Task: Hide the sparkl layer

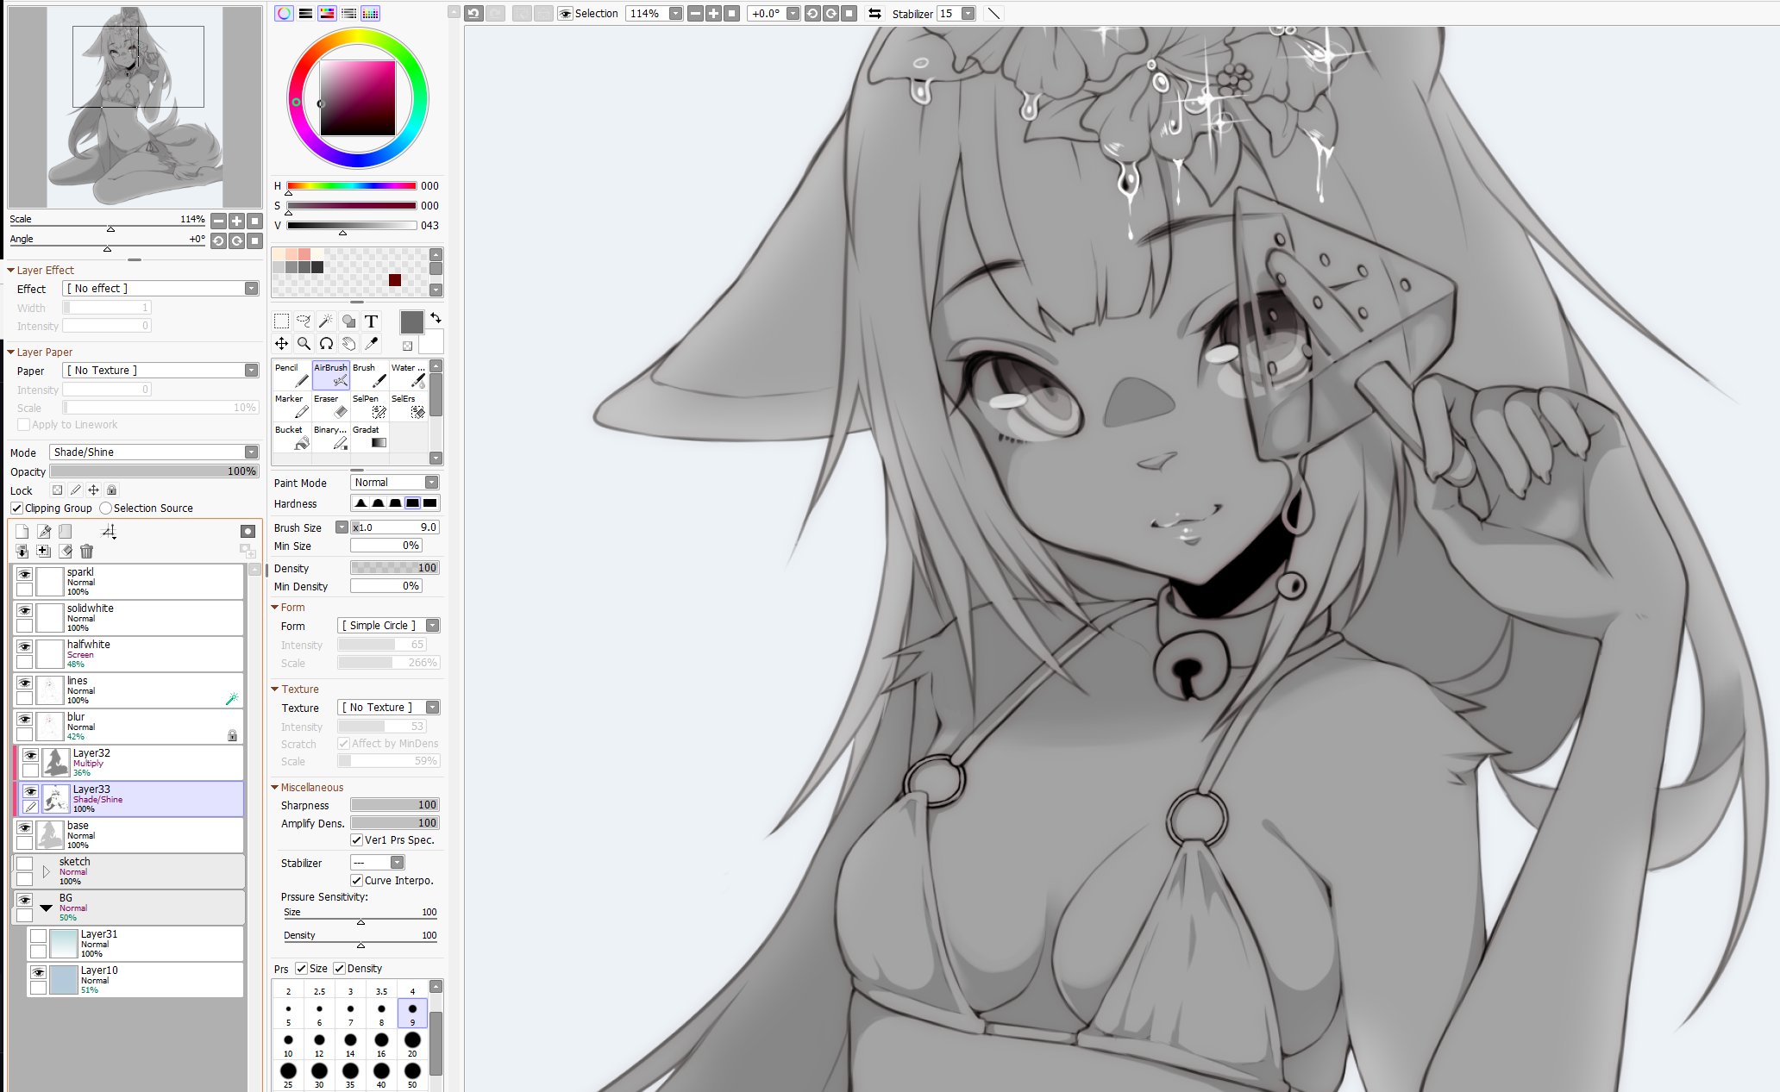Action: (25, 575)
